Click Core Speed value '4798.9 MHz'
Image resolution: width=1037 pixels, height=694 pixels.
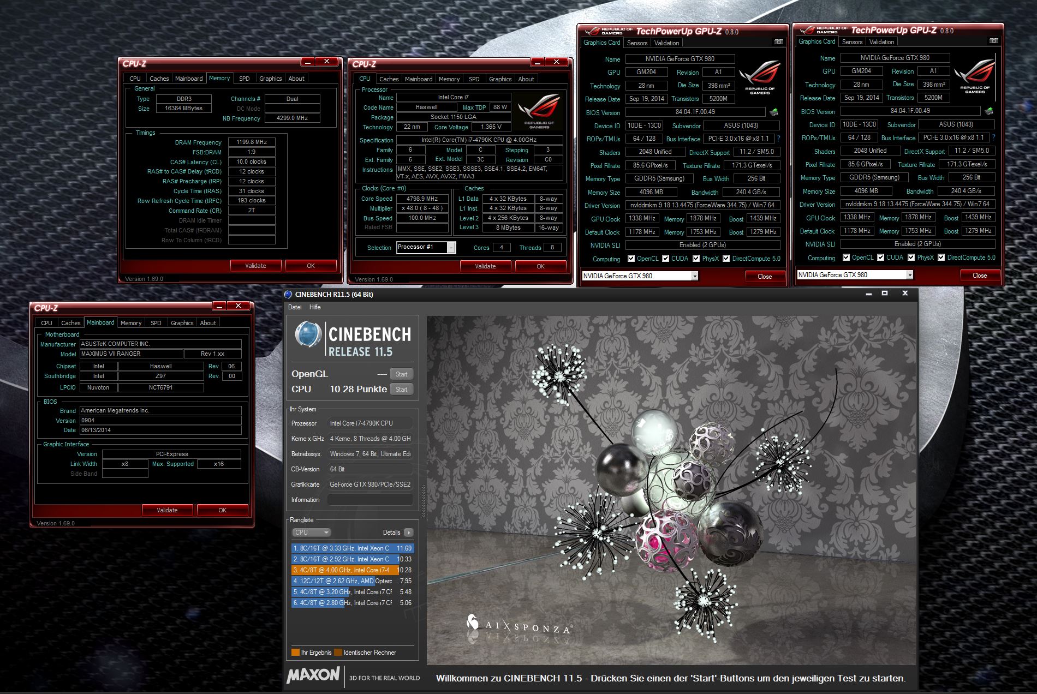[422, 199]
